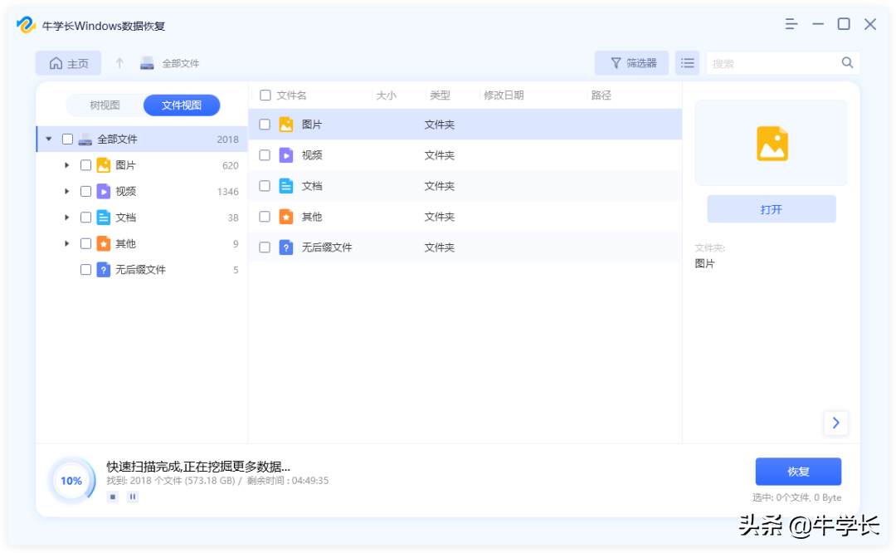Expand the 图片 tree node

point(67,164)
